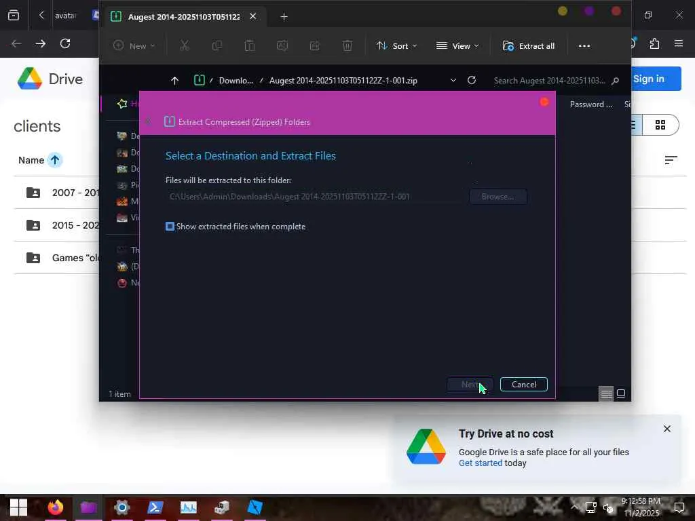This screenshot has height=521, width=695.
Task: Reload the Firefox page
Action: [65, 43]
